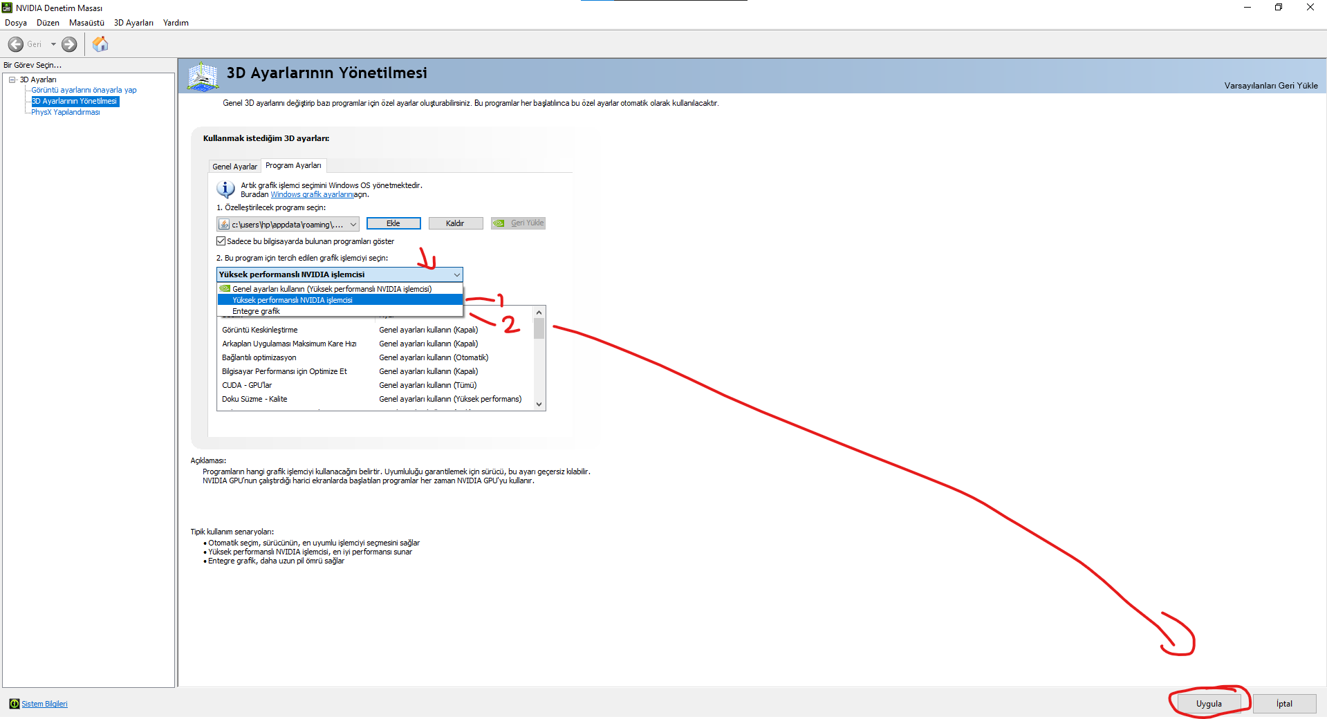Image resolution: width=1327 pixels, height=719 pixels.
Task: Click 'Genel ayarları kullanın (Yüksek performans)' value
Action: coord(450,399)
